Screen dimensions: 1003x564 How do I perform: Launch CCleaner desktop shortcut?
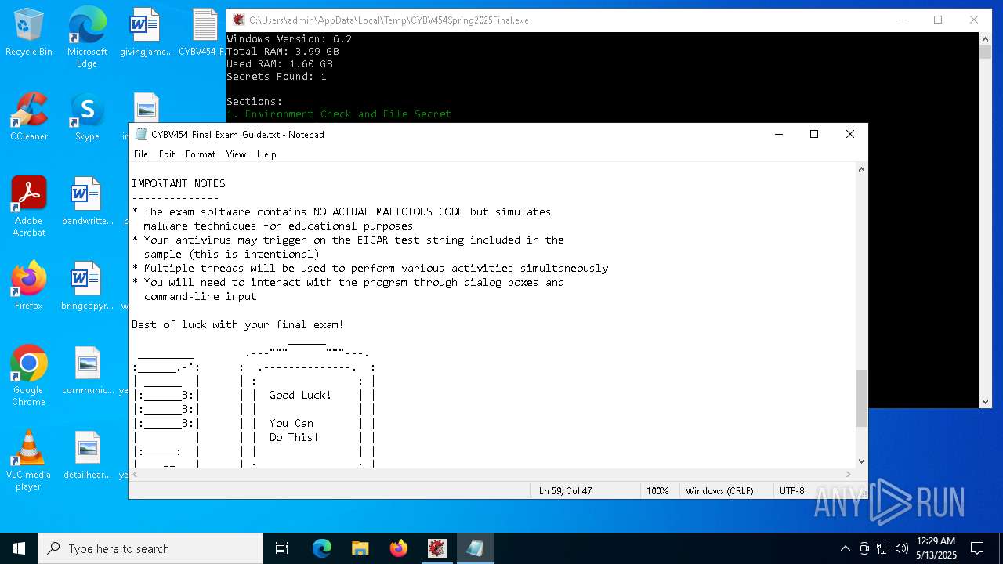29,117
